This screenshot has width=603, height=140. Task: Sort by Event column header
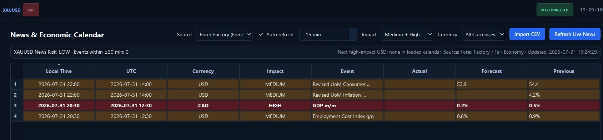347,71
